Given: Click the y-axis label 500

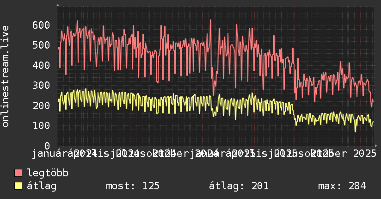Looking at the screenshot, I should [x=41, y=45].
